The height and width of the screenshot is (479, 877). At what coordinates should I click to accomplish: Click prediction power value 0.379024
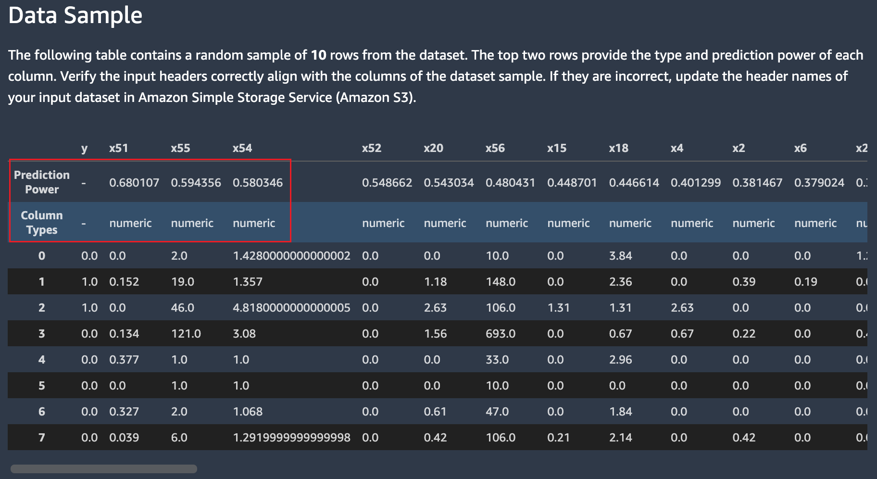tap(819, 183)
